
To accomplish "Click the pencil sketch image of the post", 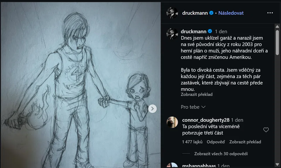I will (81, 85).
